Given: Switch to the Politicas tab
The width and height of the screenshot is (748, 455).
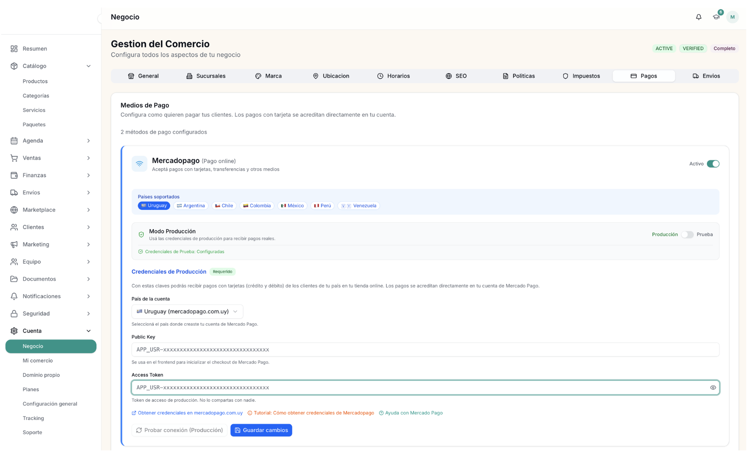Looking at the screenshot, I should tap(519, 76).
